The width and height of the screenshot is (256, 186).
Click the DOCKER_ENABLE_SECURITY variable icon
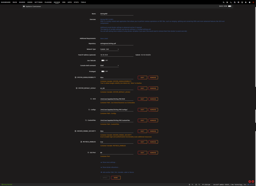click(x=76, y=131)
